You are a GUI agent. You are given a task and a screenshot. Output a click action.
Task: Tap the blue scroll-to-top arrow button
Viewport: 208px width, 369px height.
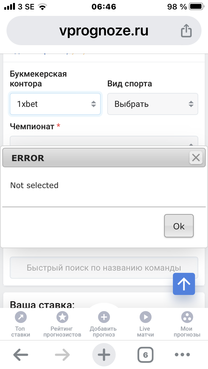(x=184, y=284)
